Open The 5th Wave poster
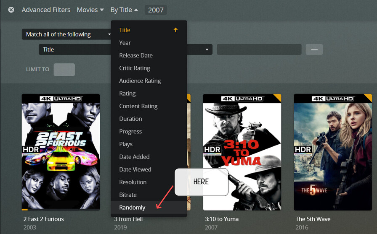Screen dimensions: 377x234 point(333,152)
